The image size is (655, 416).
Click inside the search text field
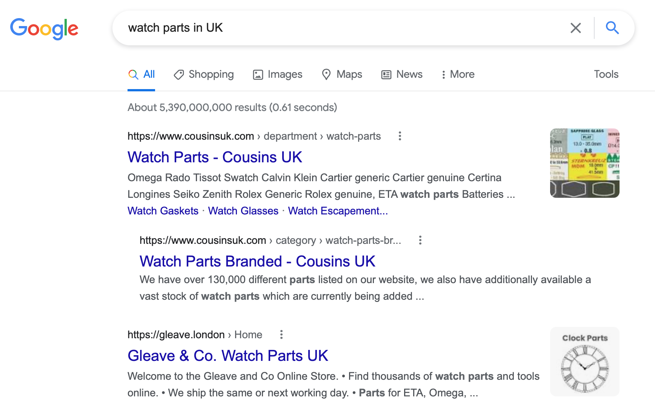tap(340, 28)
